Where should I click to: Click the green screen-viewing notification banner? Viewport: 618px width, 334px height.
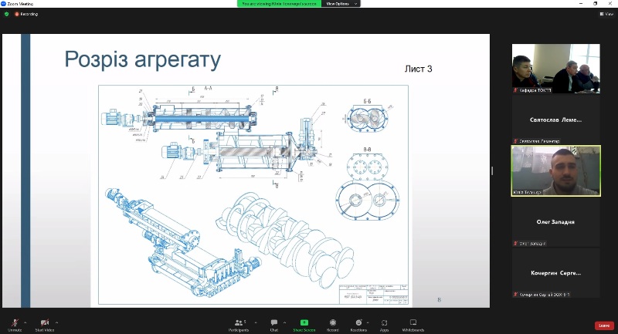280,4
